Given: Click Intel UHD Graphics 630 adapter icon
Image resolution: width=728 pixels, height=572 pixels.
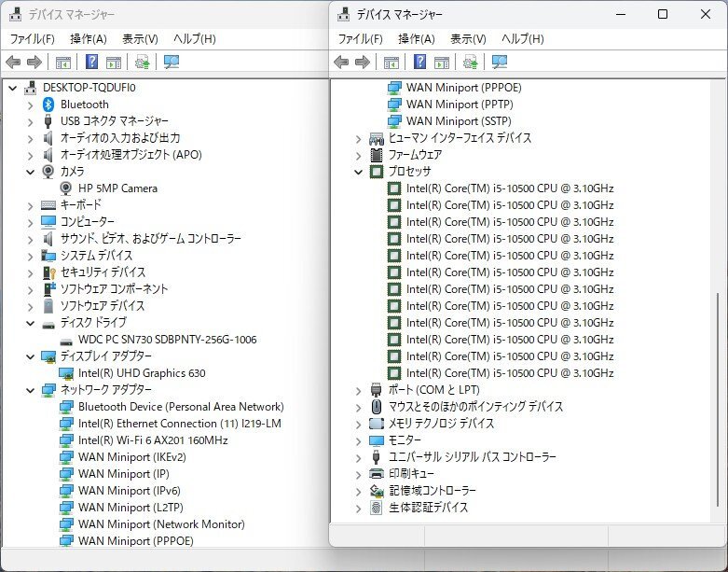Looking at the screenshot, I should [x=66, y=373].
